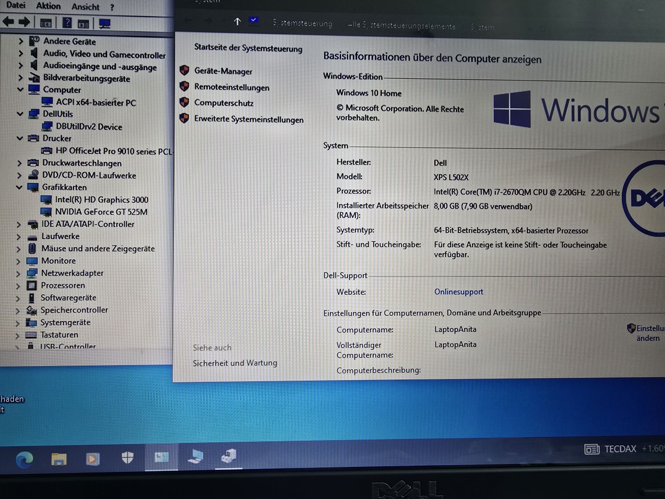665x499 pixels.
Task: Expand Bildverarbeitungsgeräte node
Action: [x=21, y=78]
